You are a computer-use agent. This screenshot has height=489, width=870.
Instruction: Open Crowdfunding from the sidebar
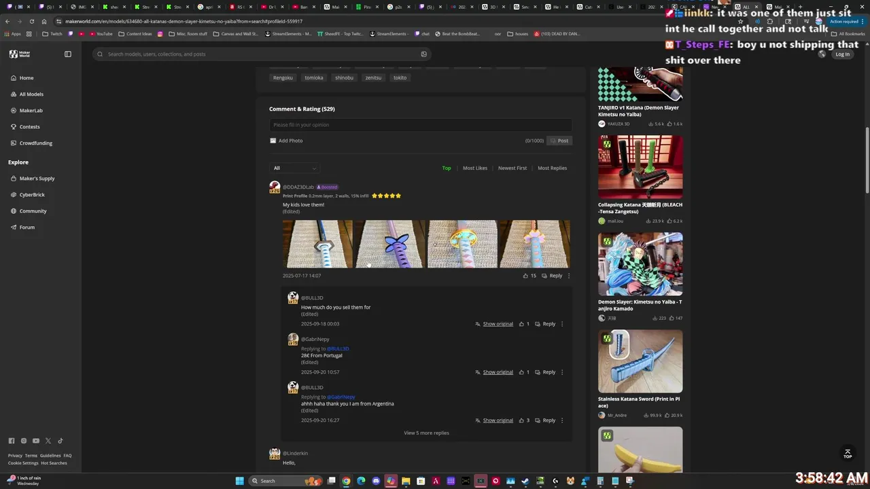[x=31, y=143]
